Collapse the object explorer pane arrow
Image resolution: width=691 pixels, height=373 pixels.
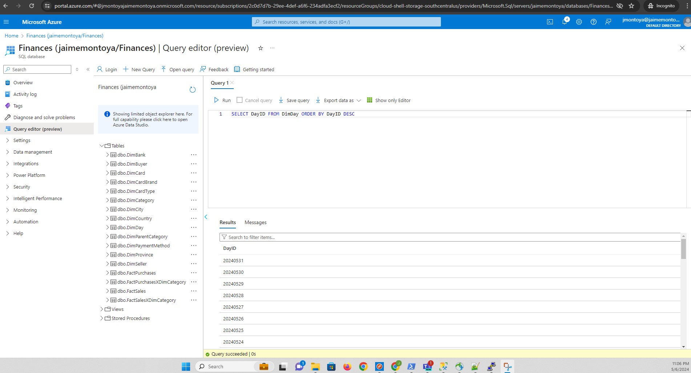coord(206,217)
